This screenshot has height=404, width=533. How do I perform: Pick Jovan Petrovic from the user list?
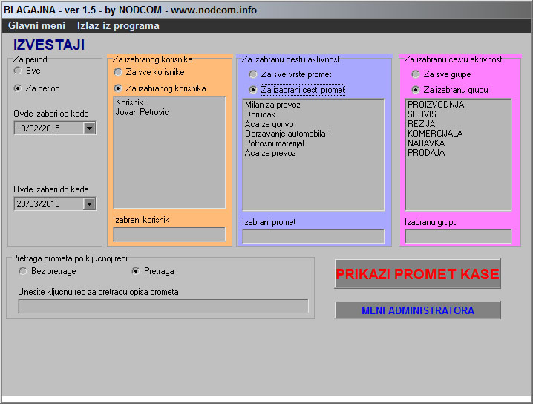click(x=169, y=112)
